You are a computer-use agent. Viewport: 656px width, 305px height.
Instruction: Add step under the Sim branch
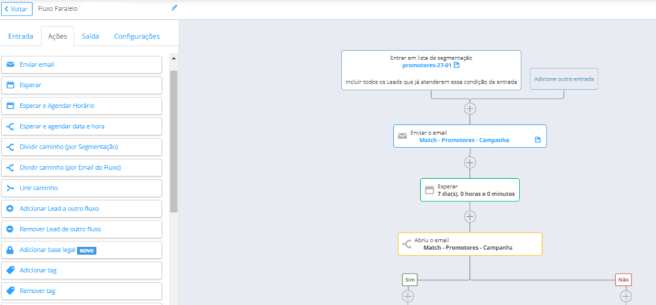pos(408,296)
